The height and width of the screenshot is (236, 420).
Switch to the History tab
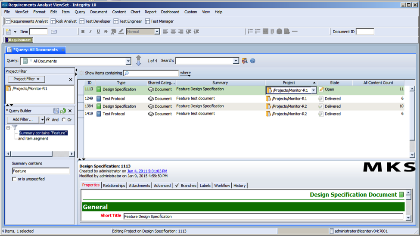point(239,185)
